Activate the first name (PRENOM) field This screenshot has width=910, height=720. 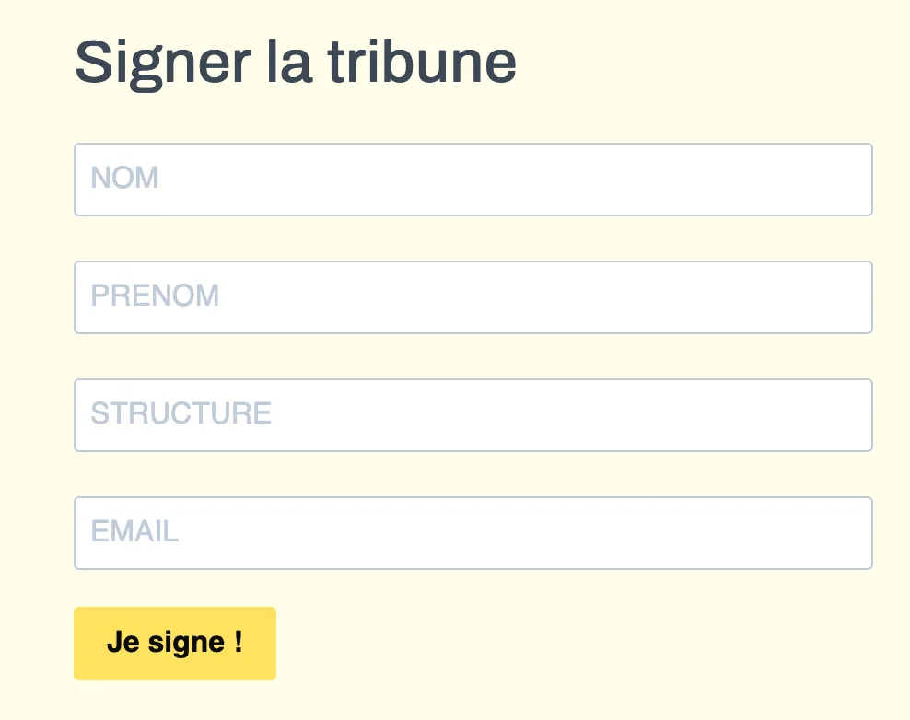click(472, 297)
